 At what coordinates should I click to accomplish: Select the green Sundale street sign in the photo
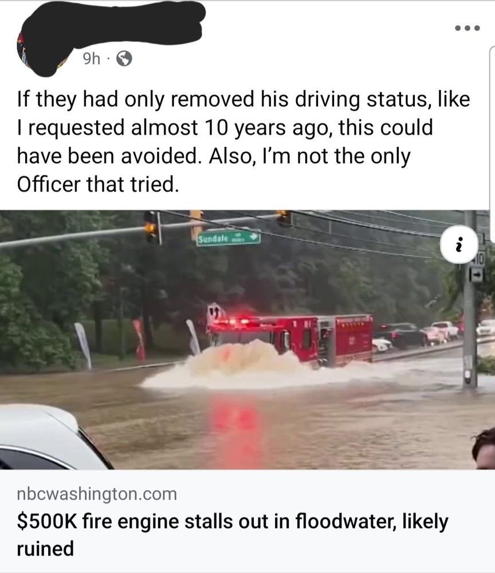(229, 238)
